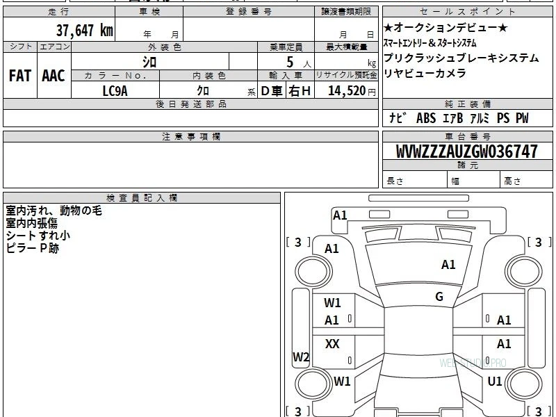Viewport: 556px width, 417px height.
Task: Click the exterior color value シロ
Action: click(x=149, y=63)
